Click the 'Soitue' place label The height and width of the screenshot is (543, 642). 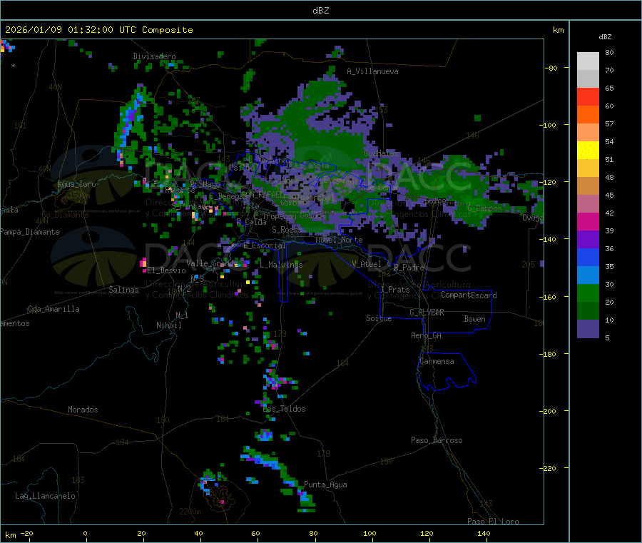tap(379, 318)
